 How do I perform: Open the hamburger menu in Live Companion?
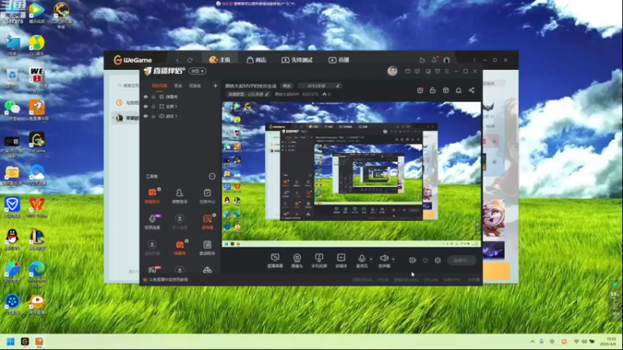pos(447,72)
